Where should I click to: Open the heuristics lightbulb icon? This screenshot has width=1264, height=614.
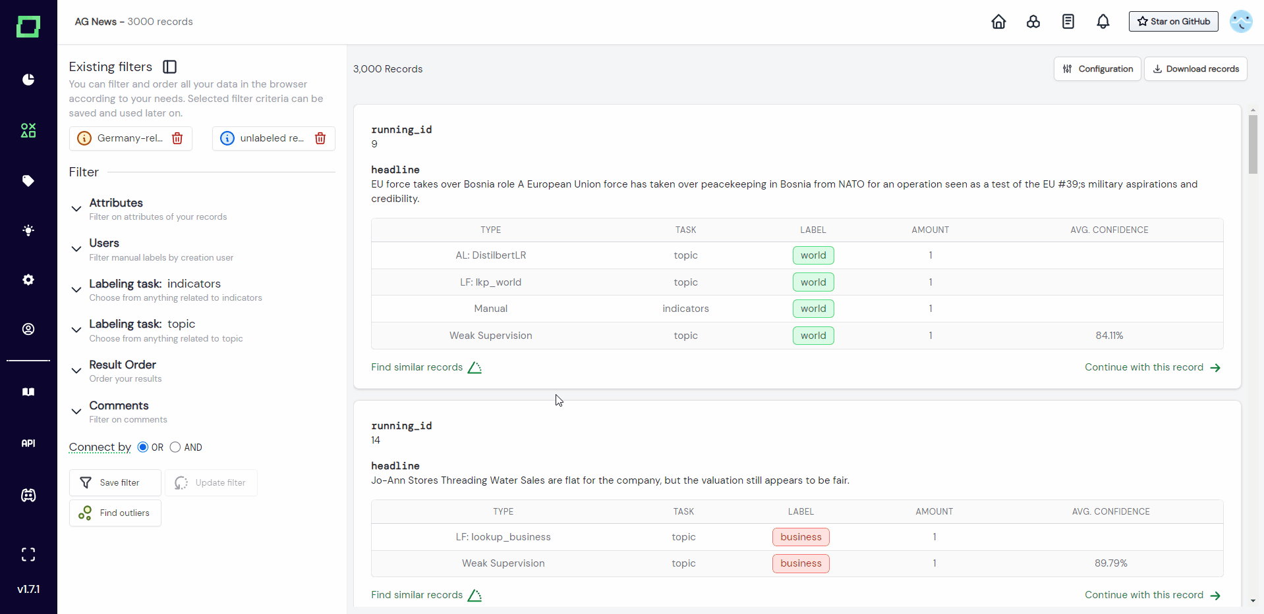pos(28,230)
